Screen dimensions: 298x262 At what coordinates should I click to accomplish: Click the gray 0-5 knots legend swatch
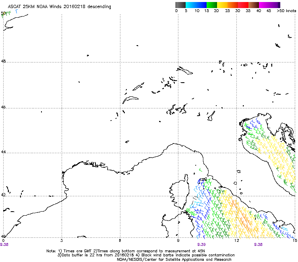180,5
